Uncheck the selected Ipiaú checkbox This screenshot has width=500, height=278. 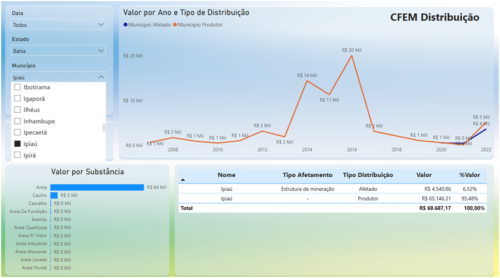click(18, 144)
